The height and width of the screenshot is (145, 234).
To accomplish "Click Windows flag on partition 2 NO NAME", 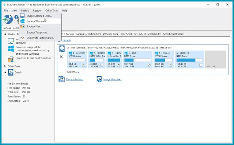I will click(x=91, y=53).
